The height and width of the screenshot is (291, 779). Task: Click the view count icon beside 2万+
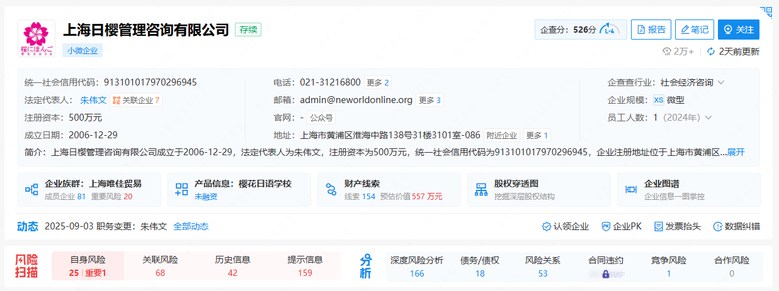pos(668,52)
